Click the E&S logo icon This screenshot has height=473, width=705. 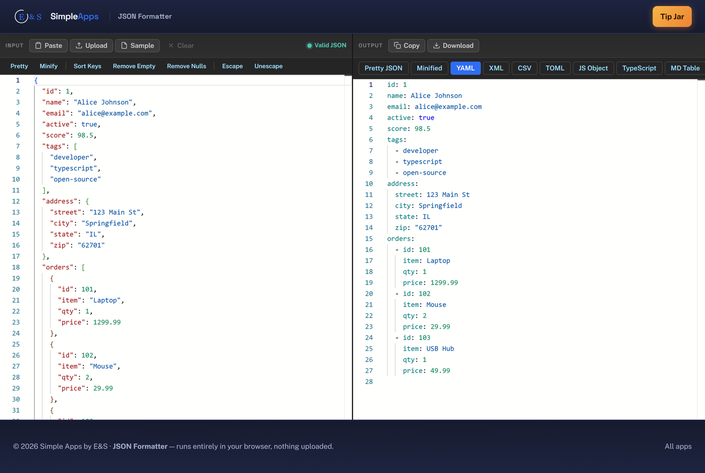tap(28, 16)
